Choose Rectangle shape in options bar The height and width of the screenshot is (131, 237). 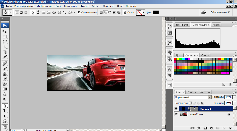pyautogui.click(x=43, y=12)
